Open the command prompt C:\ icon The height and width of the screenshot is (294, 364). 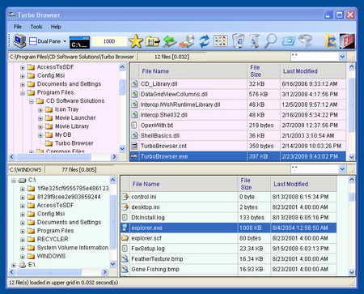(x=79, y=42)
